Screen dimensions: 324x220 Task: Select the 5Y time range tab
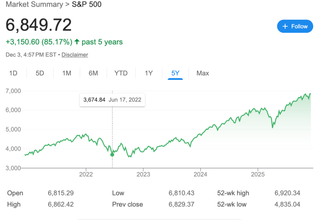(x=175, y=73)
